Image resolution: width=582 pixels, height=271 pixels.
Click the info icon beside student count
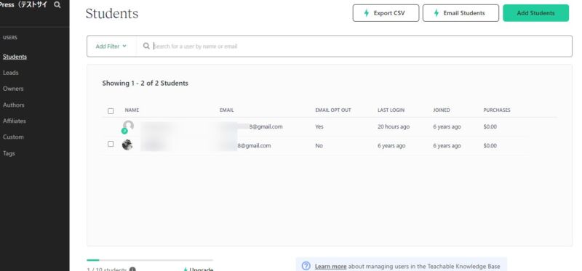[x=132, y=270]
